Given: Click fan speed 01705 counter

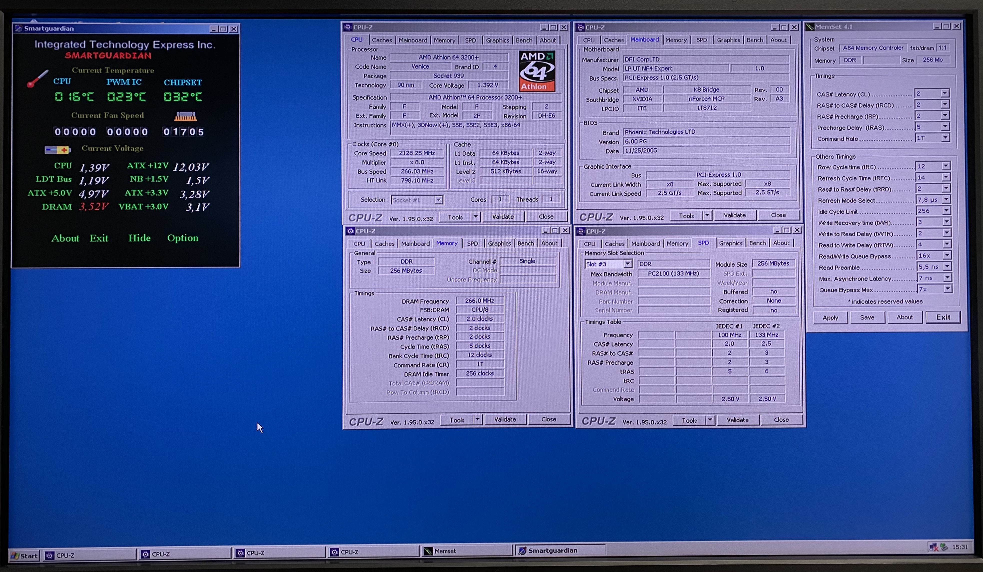Looking at the screenshot, I should pyautogui.click(x=183, y=132).
